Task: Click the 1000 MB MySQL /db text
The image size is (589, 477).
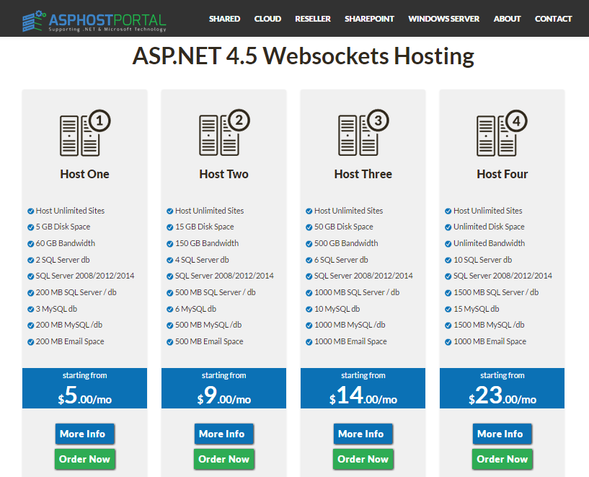Action: [x=350, y=325]
